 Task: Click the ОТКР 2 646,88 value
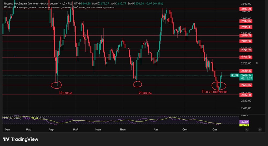pos(82,3)
